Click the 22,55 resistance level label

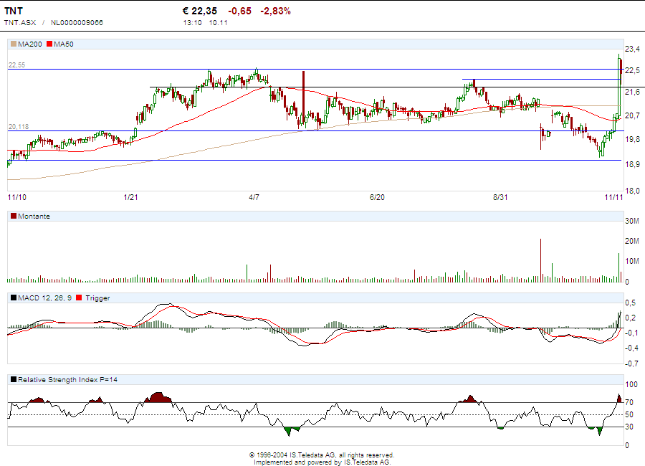(17, 65)
